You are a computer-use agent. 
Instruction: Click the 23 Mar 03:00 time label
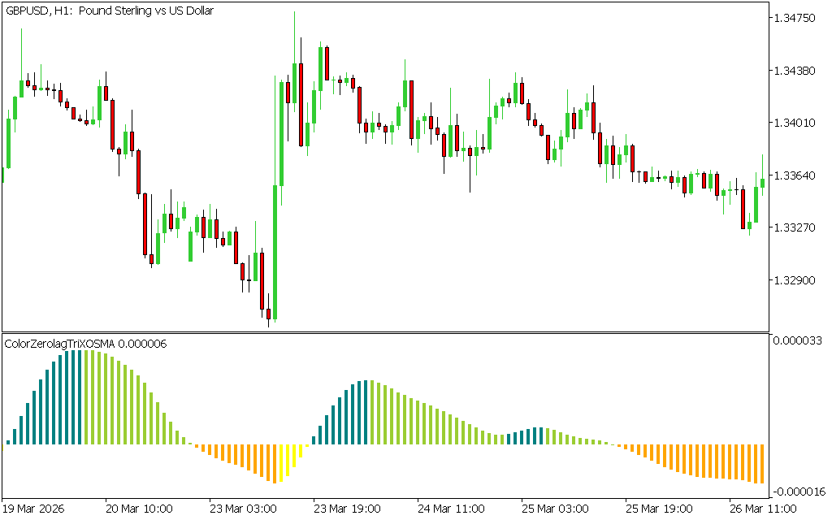(x=242, y=509)
